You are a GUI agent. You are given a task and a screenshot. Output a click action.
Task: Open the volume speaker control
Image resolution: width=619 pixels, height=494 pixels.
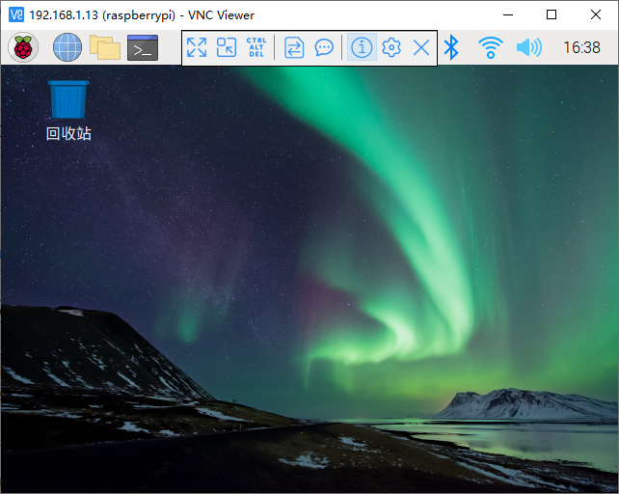point(528,47)
